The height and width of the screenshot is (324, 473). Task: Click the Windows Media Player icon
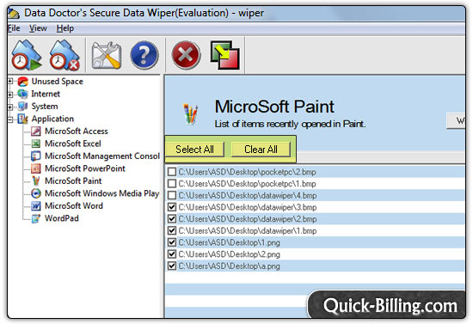36,193
